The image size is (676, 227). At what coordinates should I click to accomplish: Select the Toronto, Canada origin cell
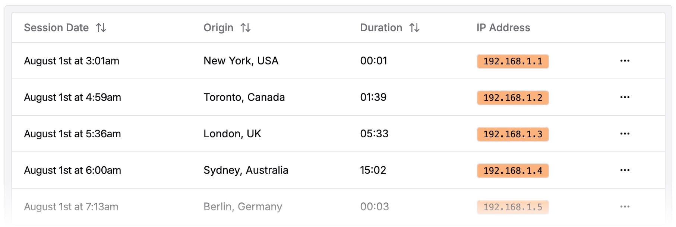click(x=244, y=97)
